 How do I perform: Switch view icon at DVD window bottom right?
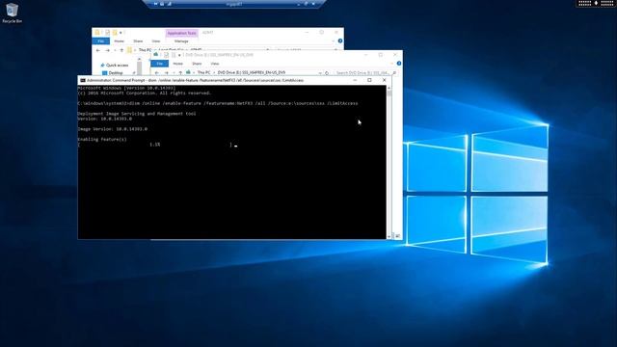coord(398,236)
